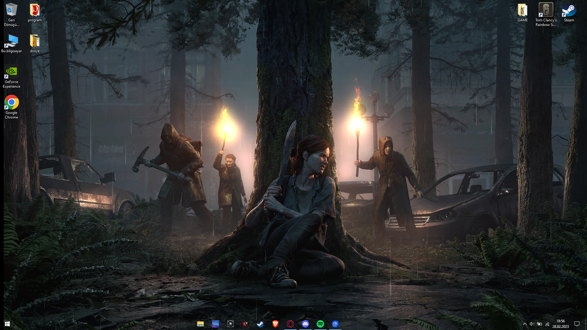Open the Windows Start menu
587x330 pixels.
[7, 324]
